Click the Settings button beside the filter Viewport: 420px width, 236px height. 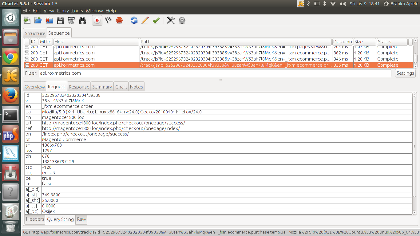(405, 73)
